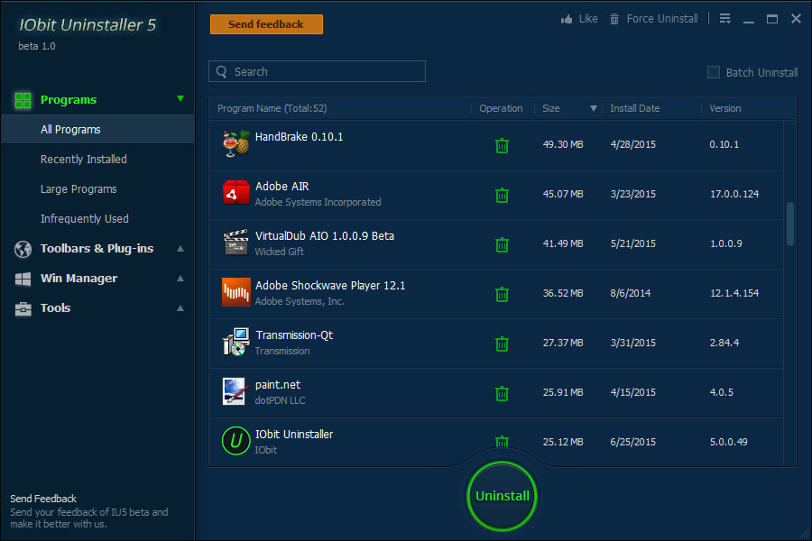Collapse the Programs section arrow
This screenshot has width=812, height=541.
(x=180, y=98)
